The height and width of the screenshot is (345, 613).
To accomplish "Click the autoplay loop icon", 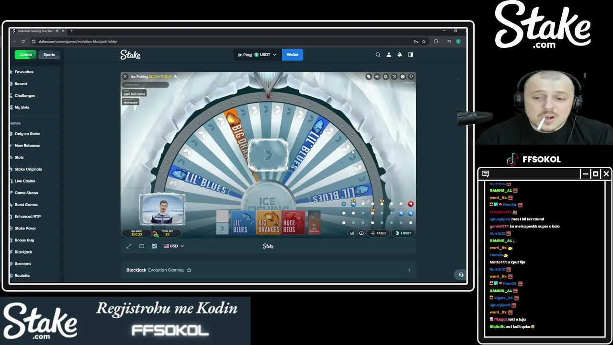I will [x=361, y=233].
